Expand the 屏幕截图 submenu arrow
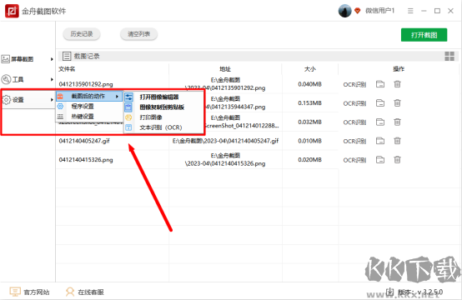Image resolution: width=462 pixels, height=300 pixels. 52,59
